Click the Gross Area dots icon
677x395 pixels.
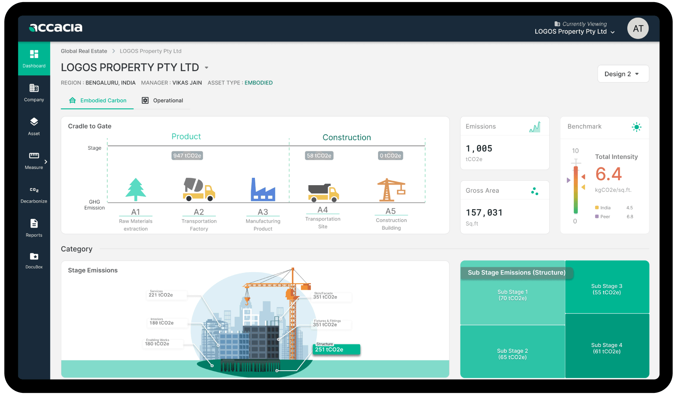pyautogui.click(x=535, y=191)
